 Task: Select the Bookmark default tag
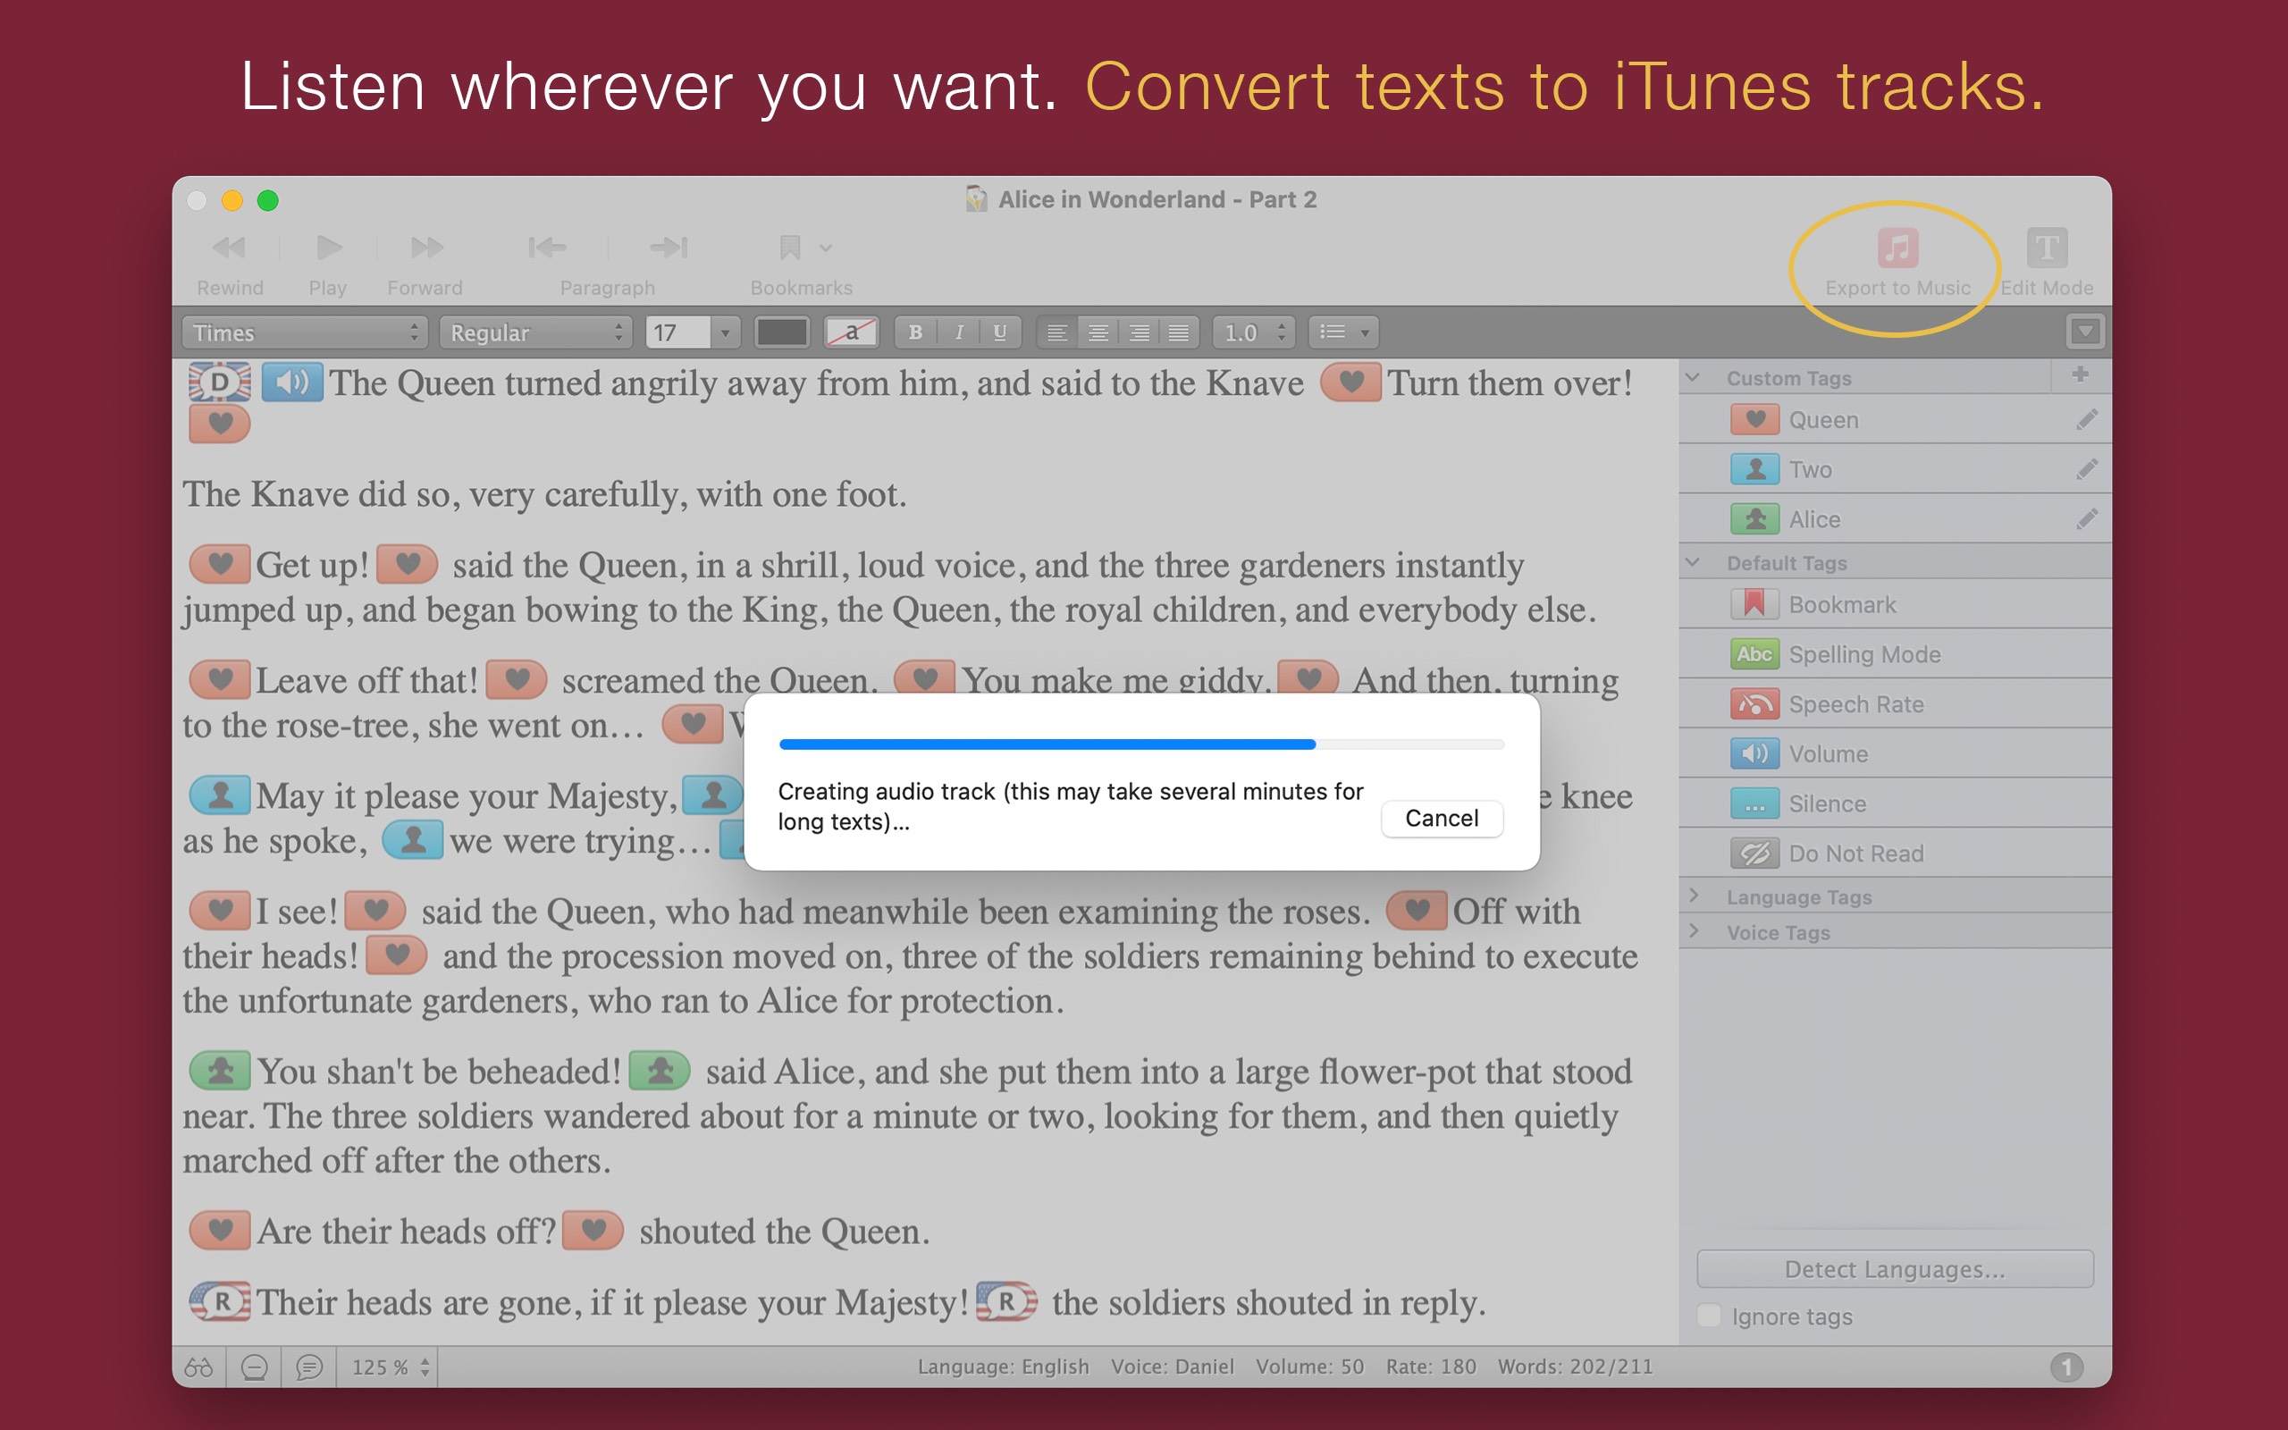click(x=1895, y=603)
